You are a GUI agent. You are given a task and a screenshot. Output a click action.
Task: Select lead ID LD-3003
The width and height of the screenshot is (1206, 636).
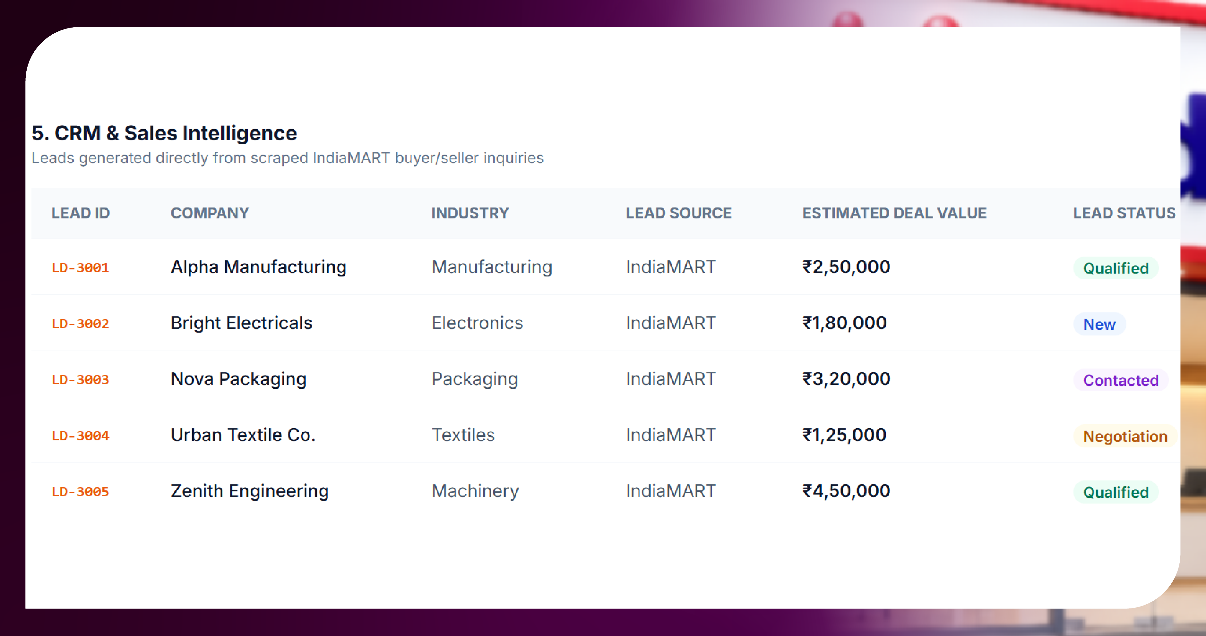coord(81,379)
